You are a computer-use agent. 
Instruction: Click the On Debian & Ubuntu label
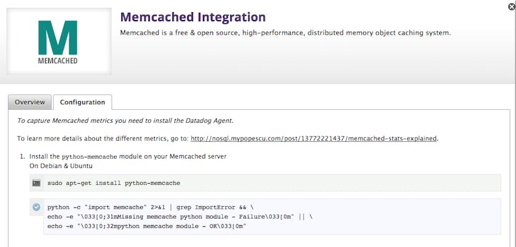point(61,166)
